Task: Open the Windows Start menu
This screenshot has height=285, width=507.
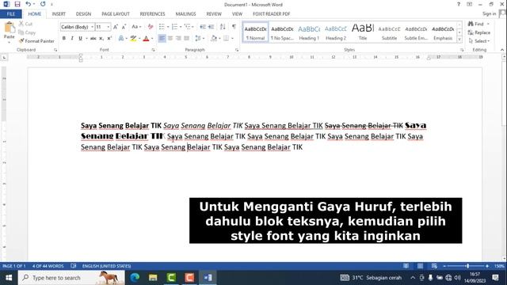Action: pyautogui.click(x=9, y=278)
